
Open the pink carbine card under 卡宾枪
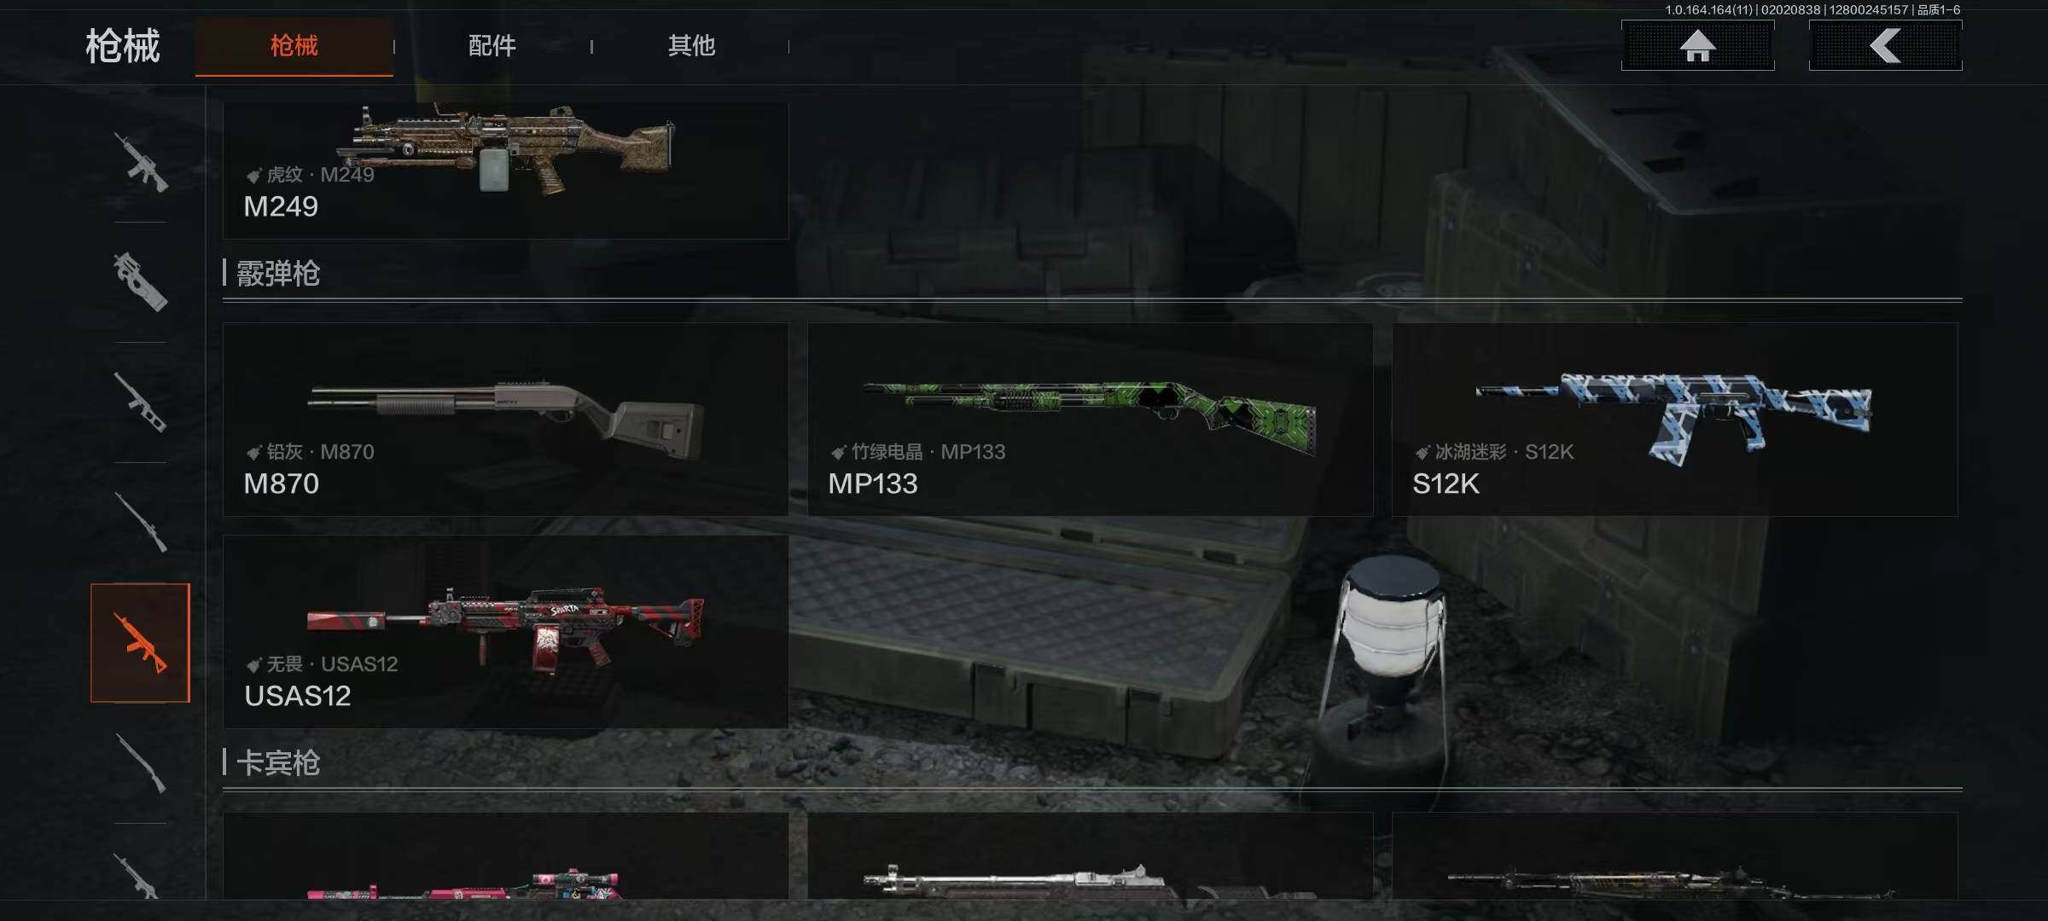click(x=506, y=855)
